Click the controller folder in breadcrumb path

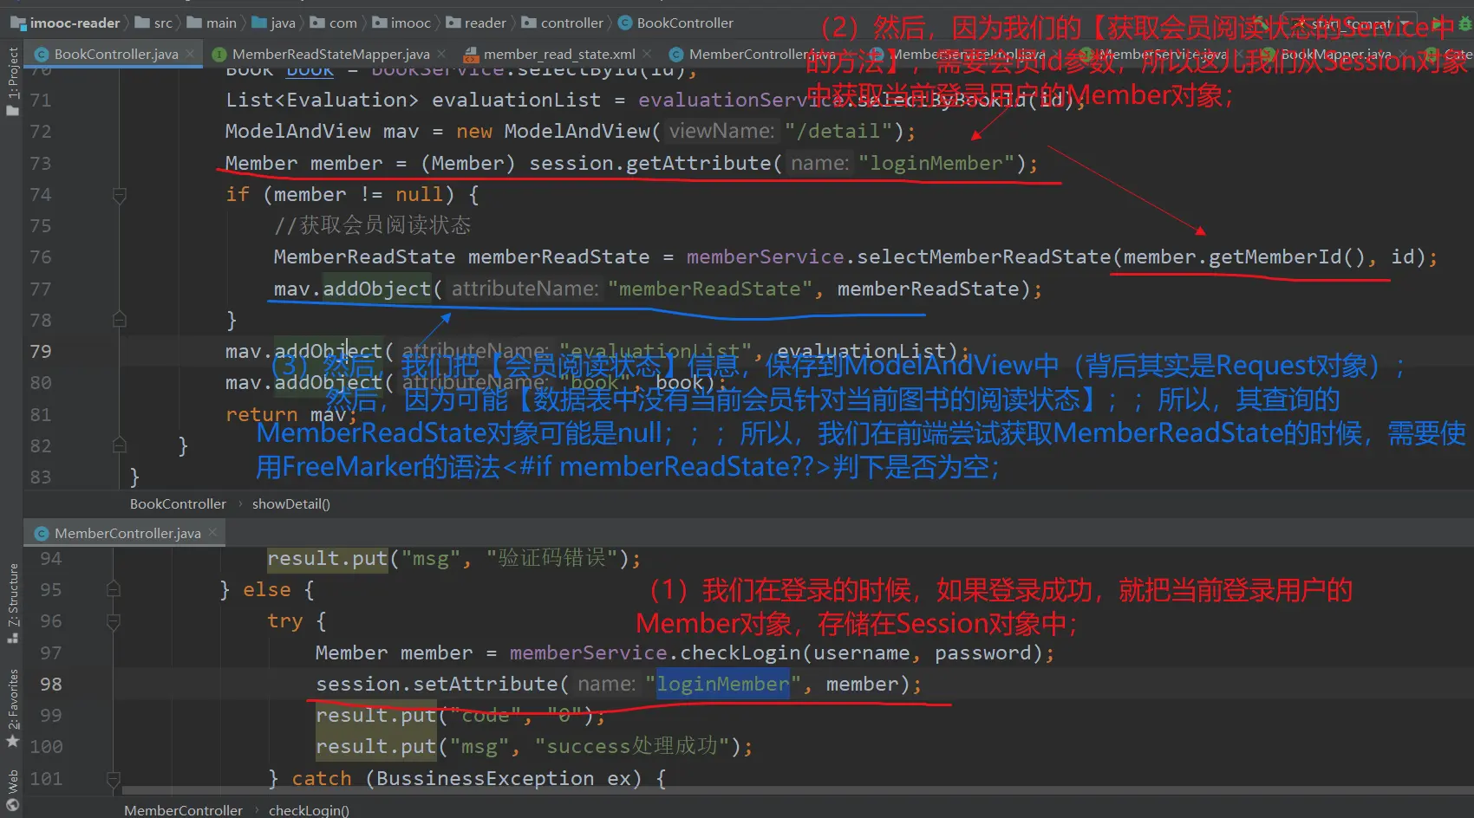click(571, 23)
